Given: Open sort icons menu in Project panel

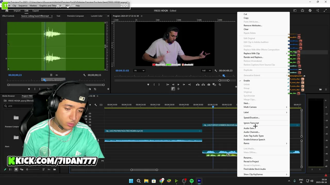Looking at the screenshot, I should pos(43,169).
